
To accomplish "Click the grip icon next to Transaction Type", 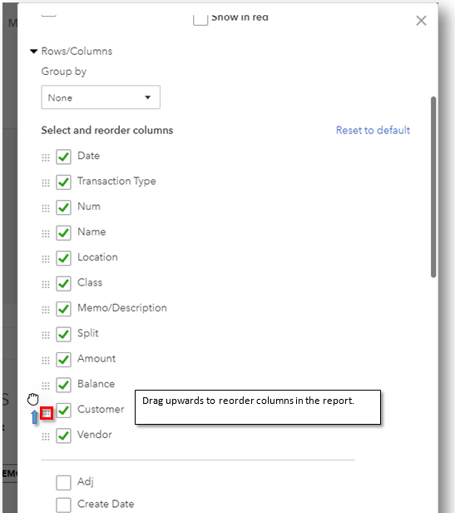I will pos(46,183).
